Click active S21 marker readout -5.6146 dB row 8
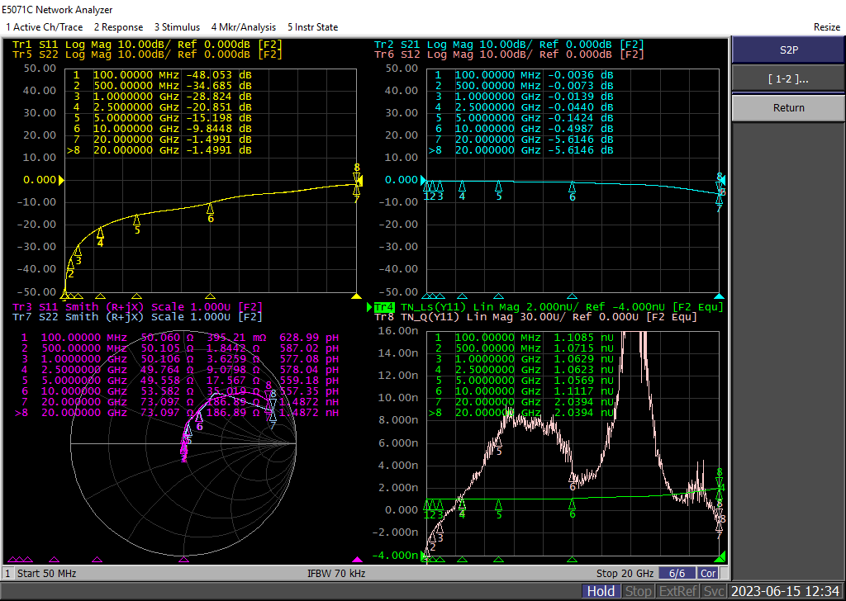Viewport: 846px width, 601px height. [x=520, y=150]
